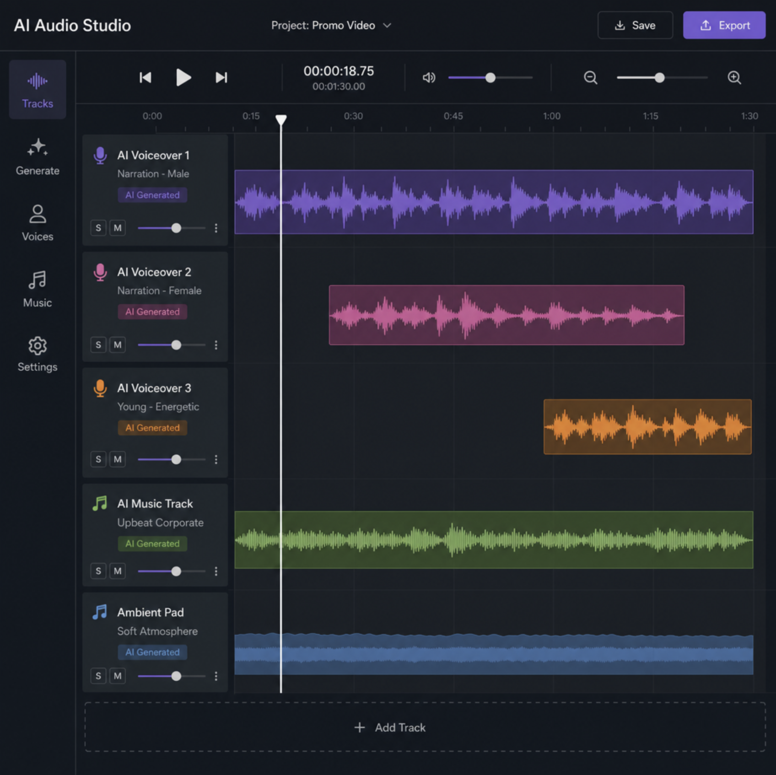The height and width of the screenshot is (775, 776).
Task: Solo the Ambient Pad track
Action: click(98, 676)
